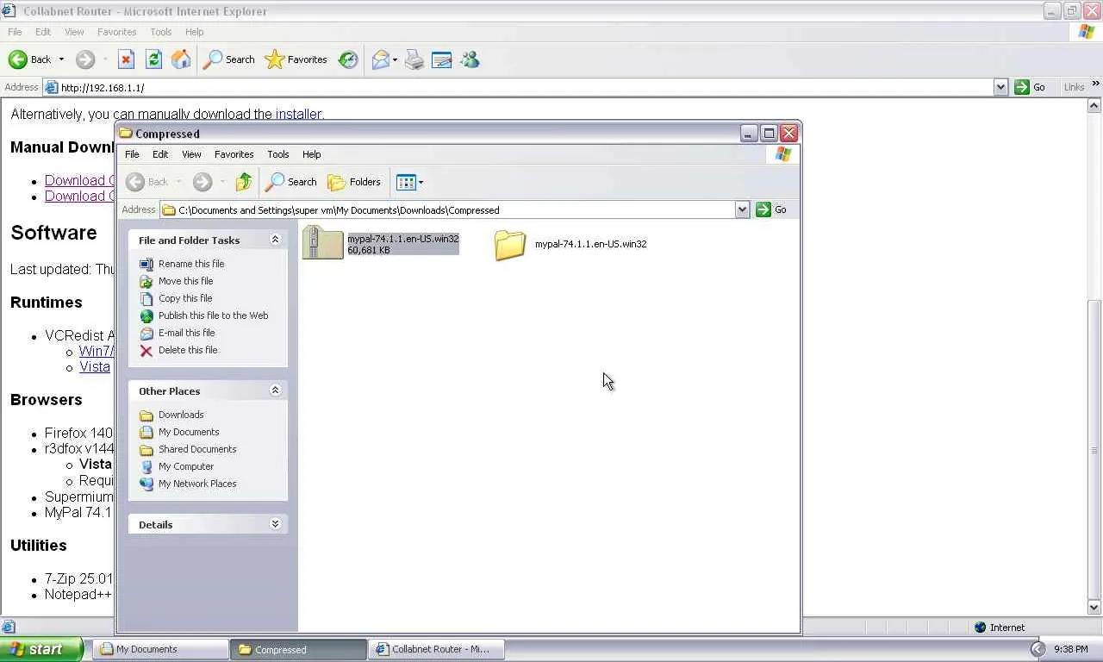Click Stop icon in Internet Explorer
This screenshot has width=1103, height=662.
126,59
